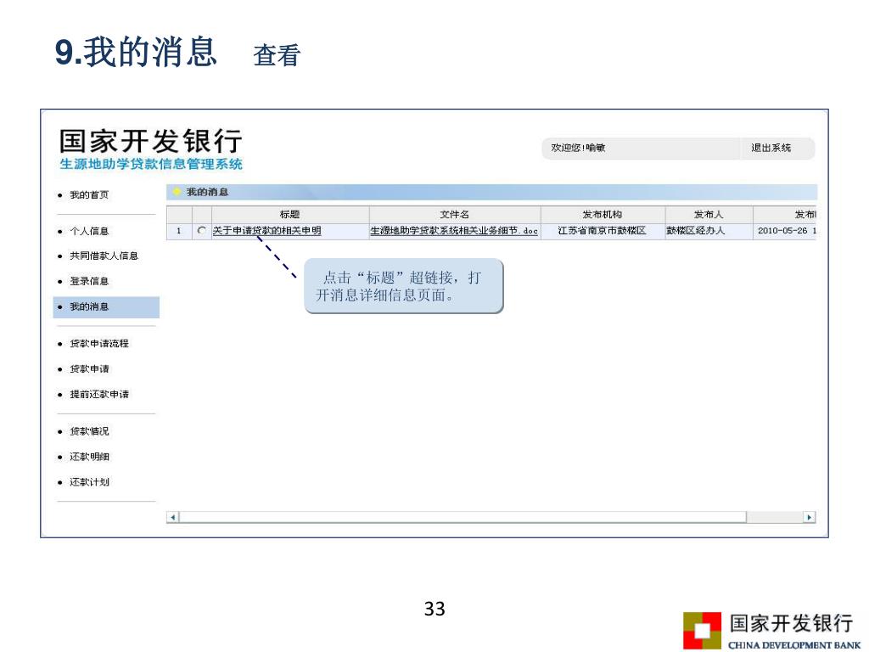869x652 pixels.
Task: Open the 生源地助学贷款系统相关业务细节.doc file link
Action: pyautogui.click(x=454, y=231)
